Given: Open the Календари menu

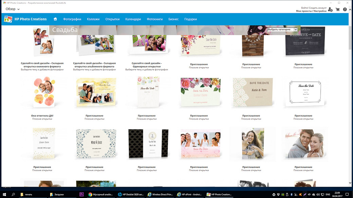Looking at the screenshot, I should tap(133, 19).
